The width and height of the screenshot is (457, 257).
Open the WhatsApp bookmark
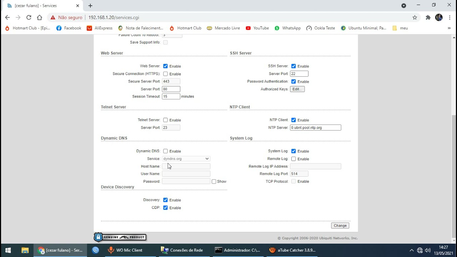pyautogui.click(x=287, y=28)
